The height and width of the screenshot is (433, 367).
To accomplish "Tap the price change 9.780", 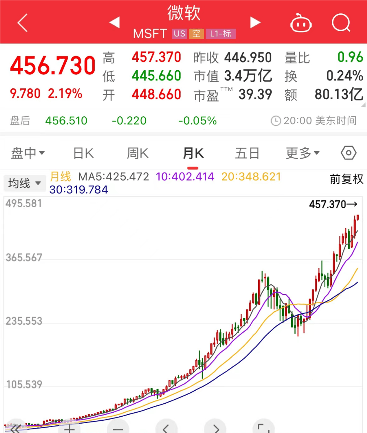I will pyautogui.click(x=25, y=93).
